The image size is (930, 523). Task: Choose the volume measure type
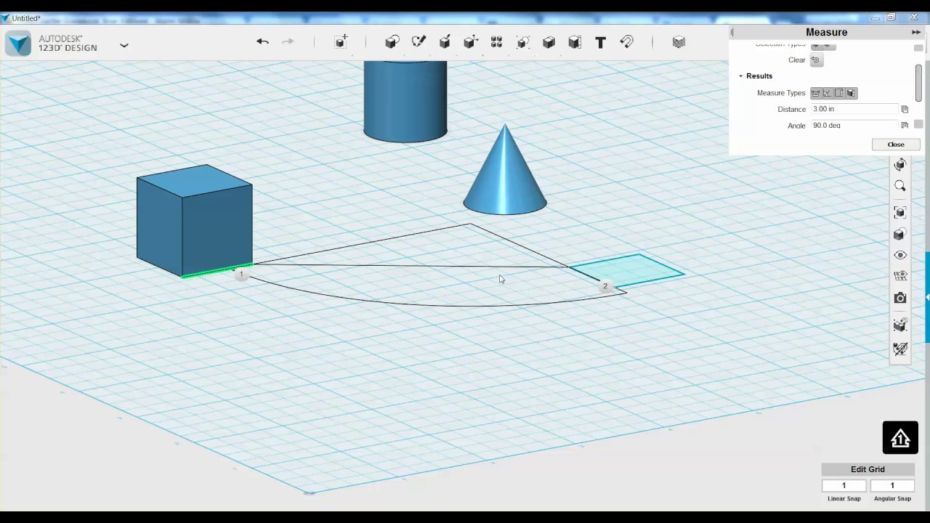tap(851, 93)
